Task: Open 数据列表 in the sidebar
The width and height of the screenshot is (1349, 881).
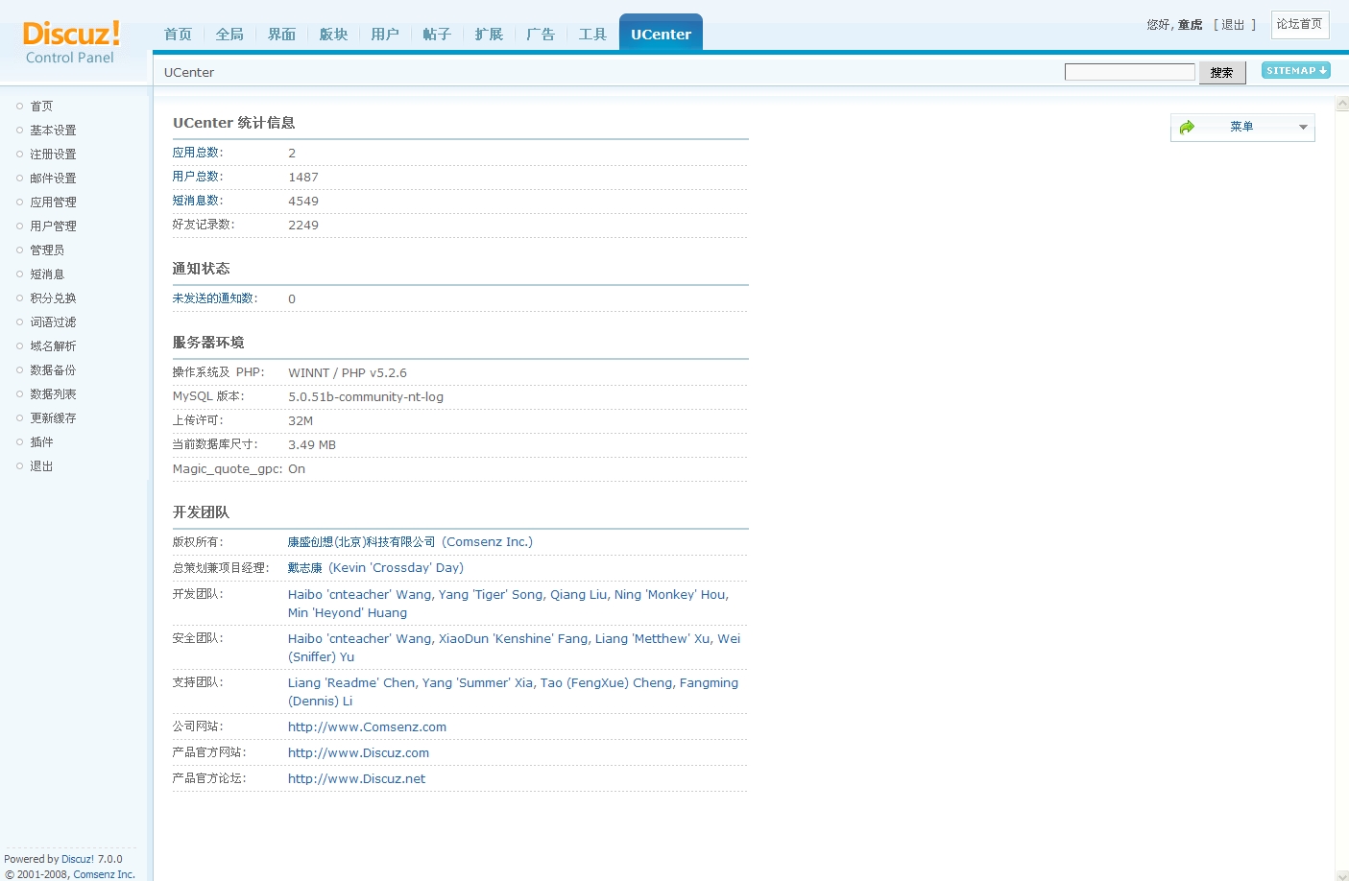Action: click(53, 394)
